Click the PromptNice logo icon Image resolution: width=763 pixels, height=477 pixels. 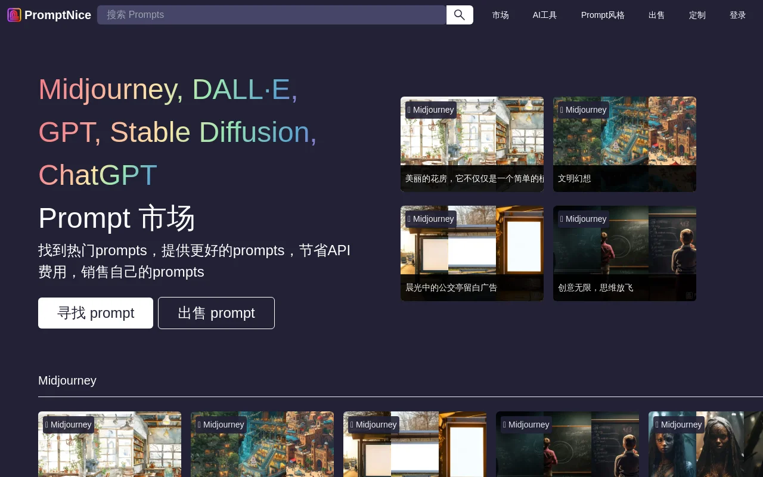click(14, 15)
